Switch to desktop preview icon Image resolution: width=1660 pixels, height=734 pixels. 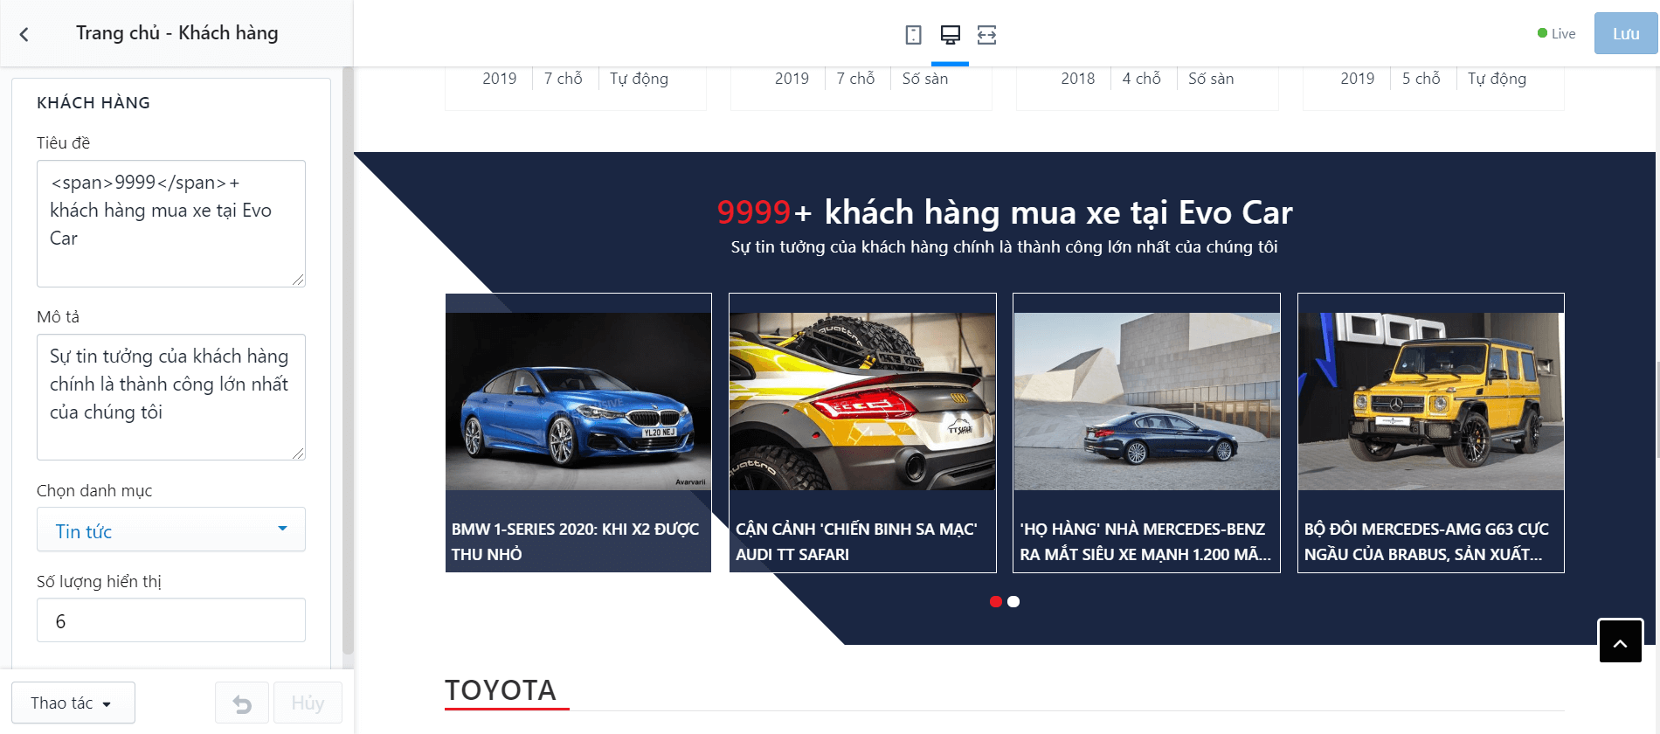coord(950,35)
